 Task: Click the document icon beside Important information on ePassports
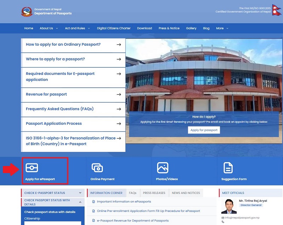93,201
